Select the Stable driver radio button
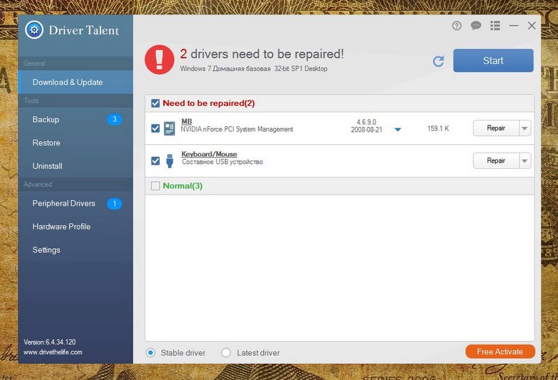 [151, 353]
